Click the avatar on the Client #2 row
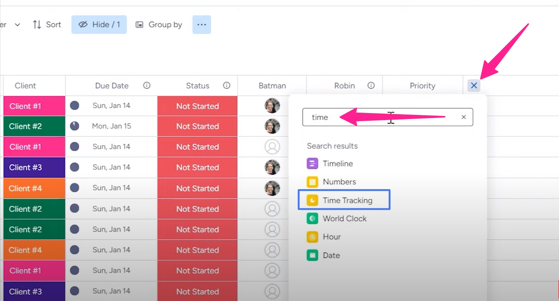 [x=272, y=126]
